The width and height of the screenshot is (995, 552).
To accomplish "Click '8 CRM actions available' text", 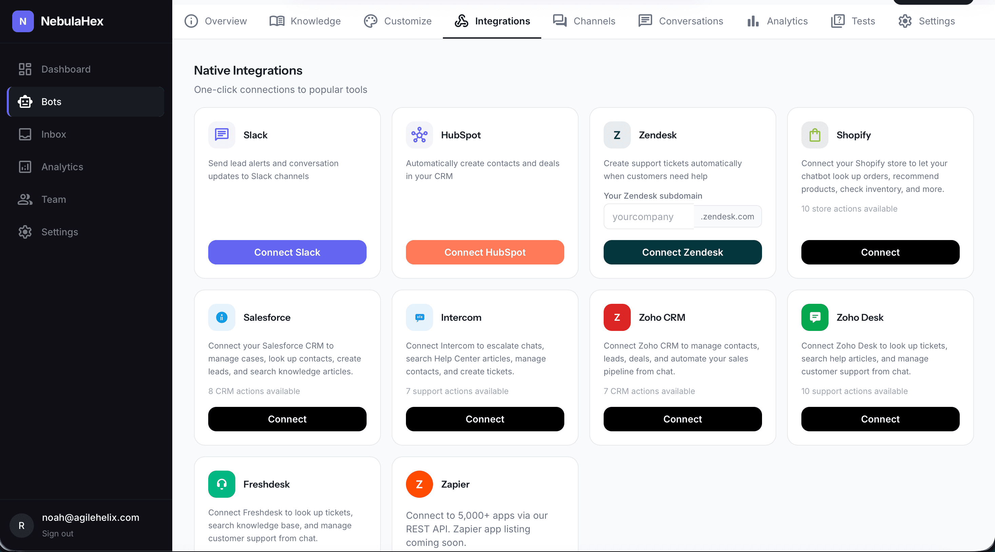I will pyautogui.click(x=254, y=391).
